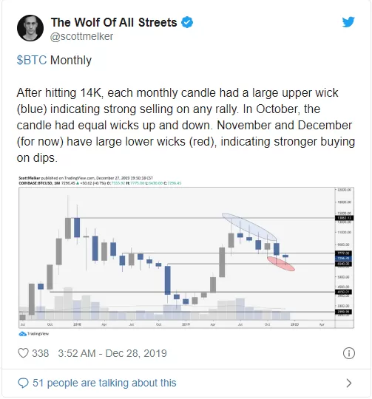Open @scottmelker handle link
The image size is (372, 399).
(x=81, y=36)
